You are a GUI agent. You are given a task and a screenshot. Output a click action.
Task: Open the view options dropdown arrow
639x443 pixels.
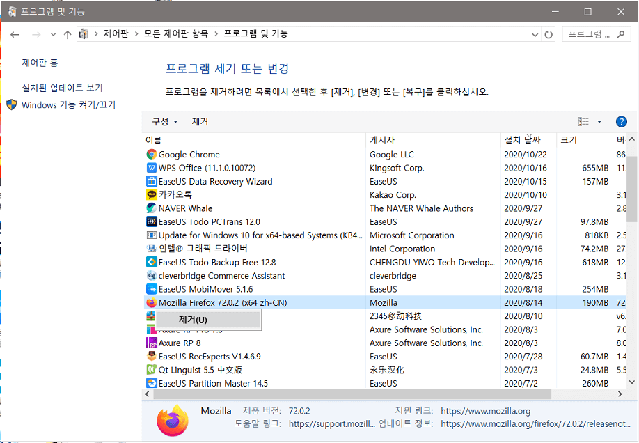coord(598,121)
